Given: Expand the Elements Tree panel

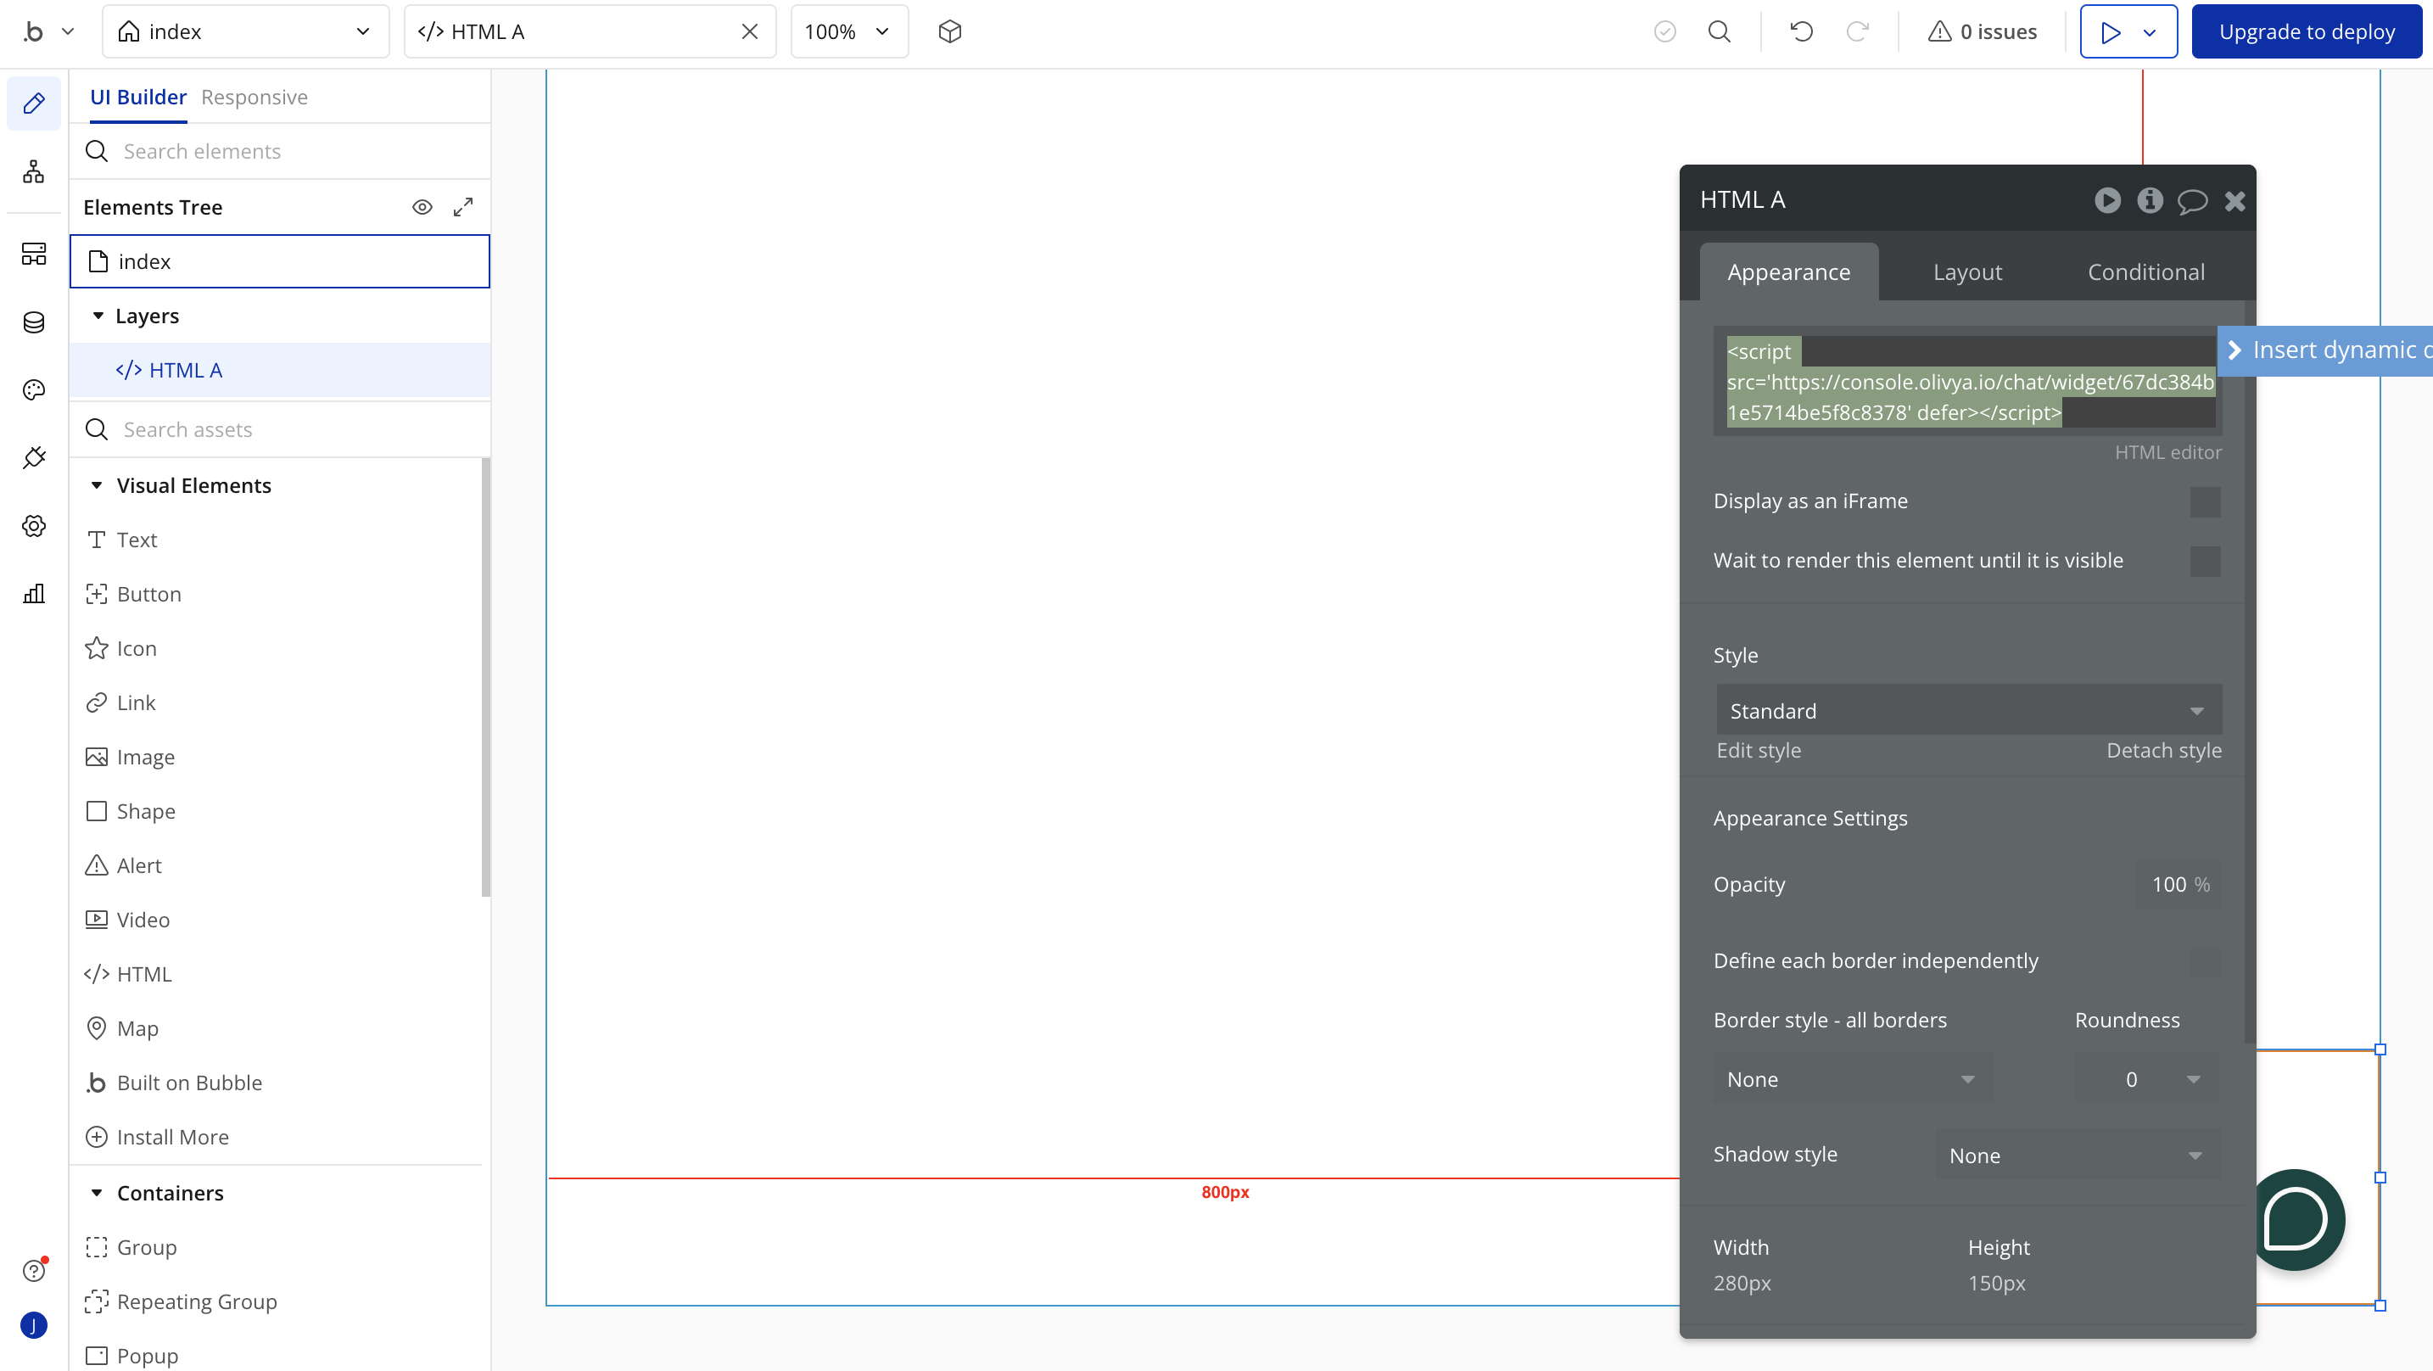Looking at the screenshot, I should [x=463, y=207].
